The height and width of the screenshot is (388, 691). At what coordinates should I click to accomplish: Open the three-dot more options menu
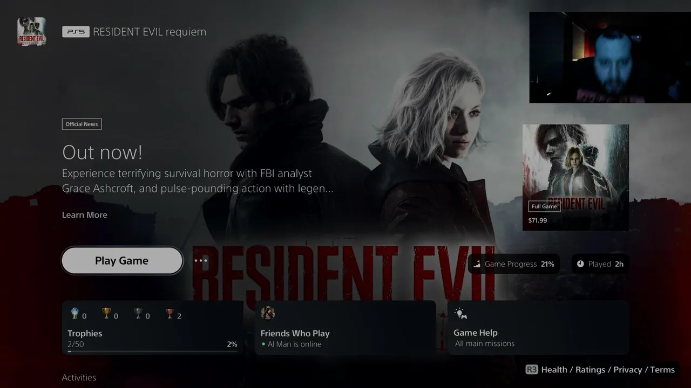(x=201, y=260)
